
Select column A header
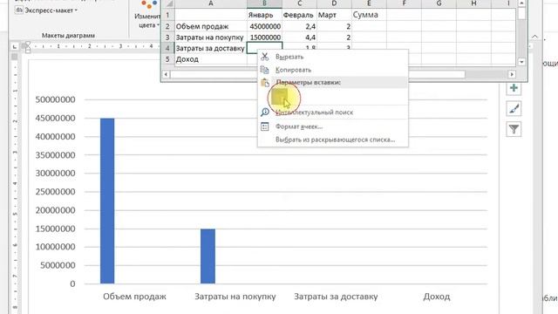click(211, 3)
